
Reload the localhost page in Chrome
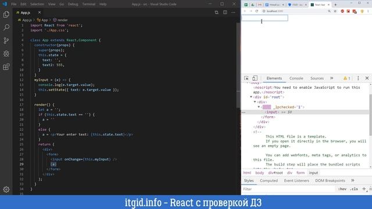[257, 11]
